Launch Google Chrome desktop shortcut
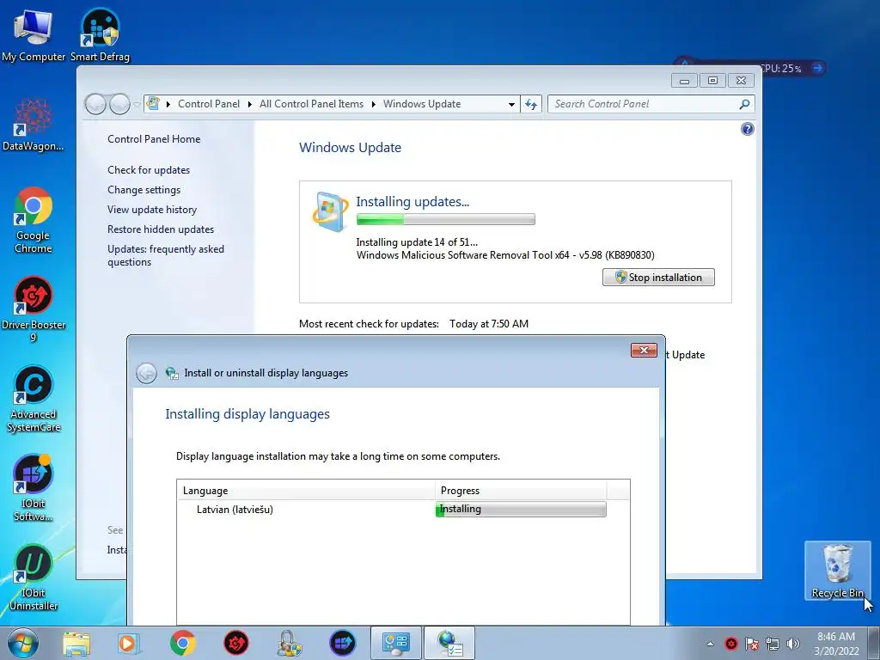This screenshot has width=880, height=660. tap(34, 220)
